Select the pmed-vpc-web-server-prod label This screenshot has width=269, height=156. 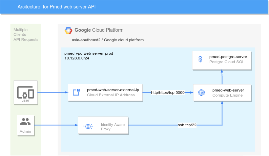tap(89, 53)
